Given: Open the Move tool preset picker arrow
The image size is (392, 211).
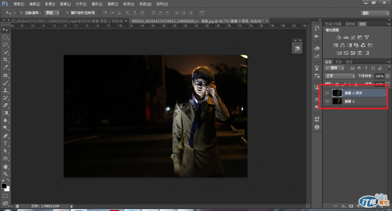Looking at the screenshot, I should [15, 13].
